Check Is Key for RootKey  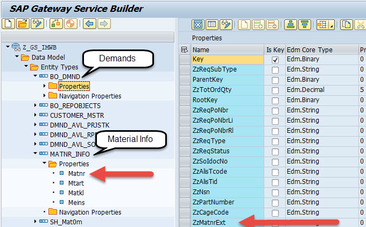(x=275, y=101)
